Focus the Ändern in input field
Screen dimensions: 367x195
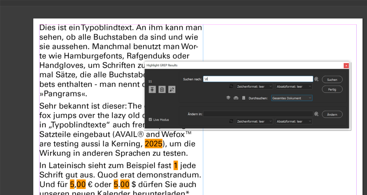pos(258,114)
